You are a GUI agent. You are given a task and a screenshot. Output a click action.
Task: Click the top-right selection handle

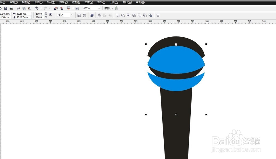206,44
